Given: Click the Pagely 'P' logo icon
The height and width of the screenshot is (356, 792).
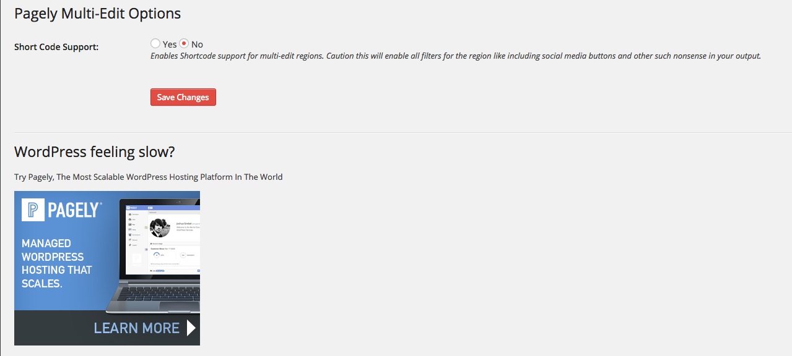Looking at the screenshot, I should tap(33, 210).
